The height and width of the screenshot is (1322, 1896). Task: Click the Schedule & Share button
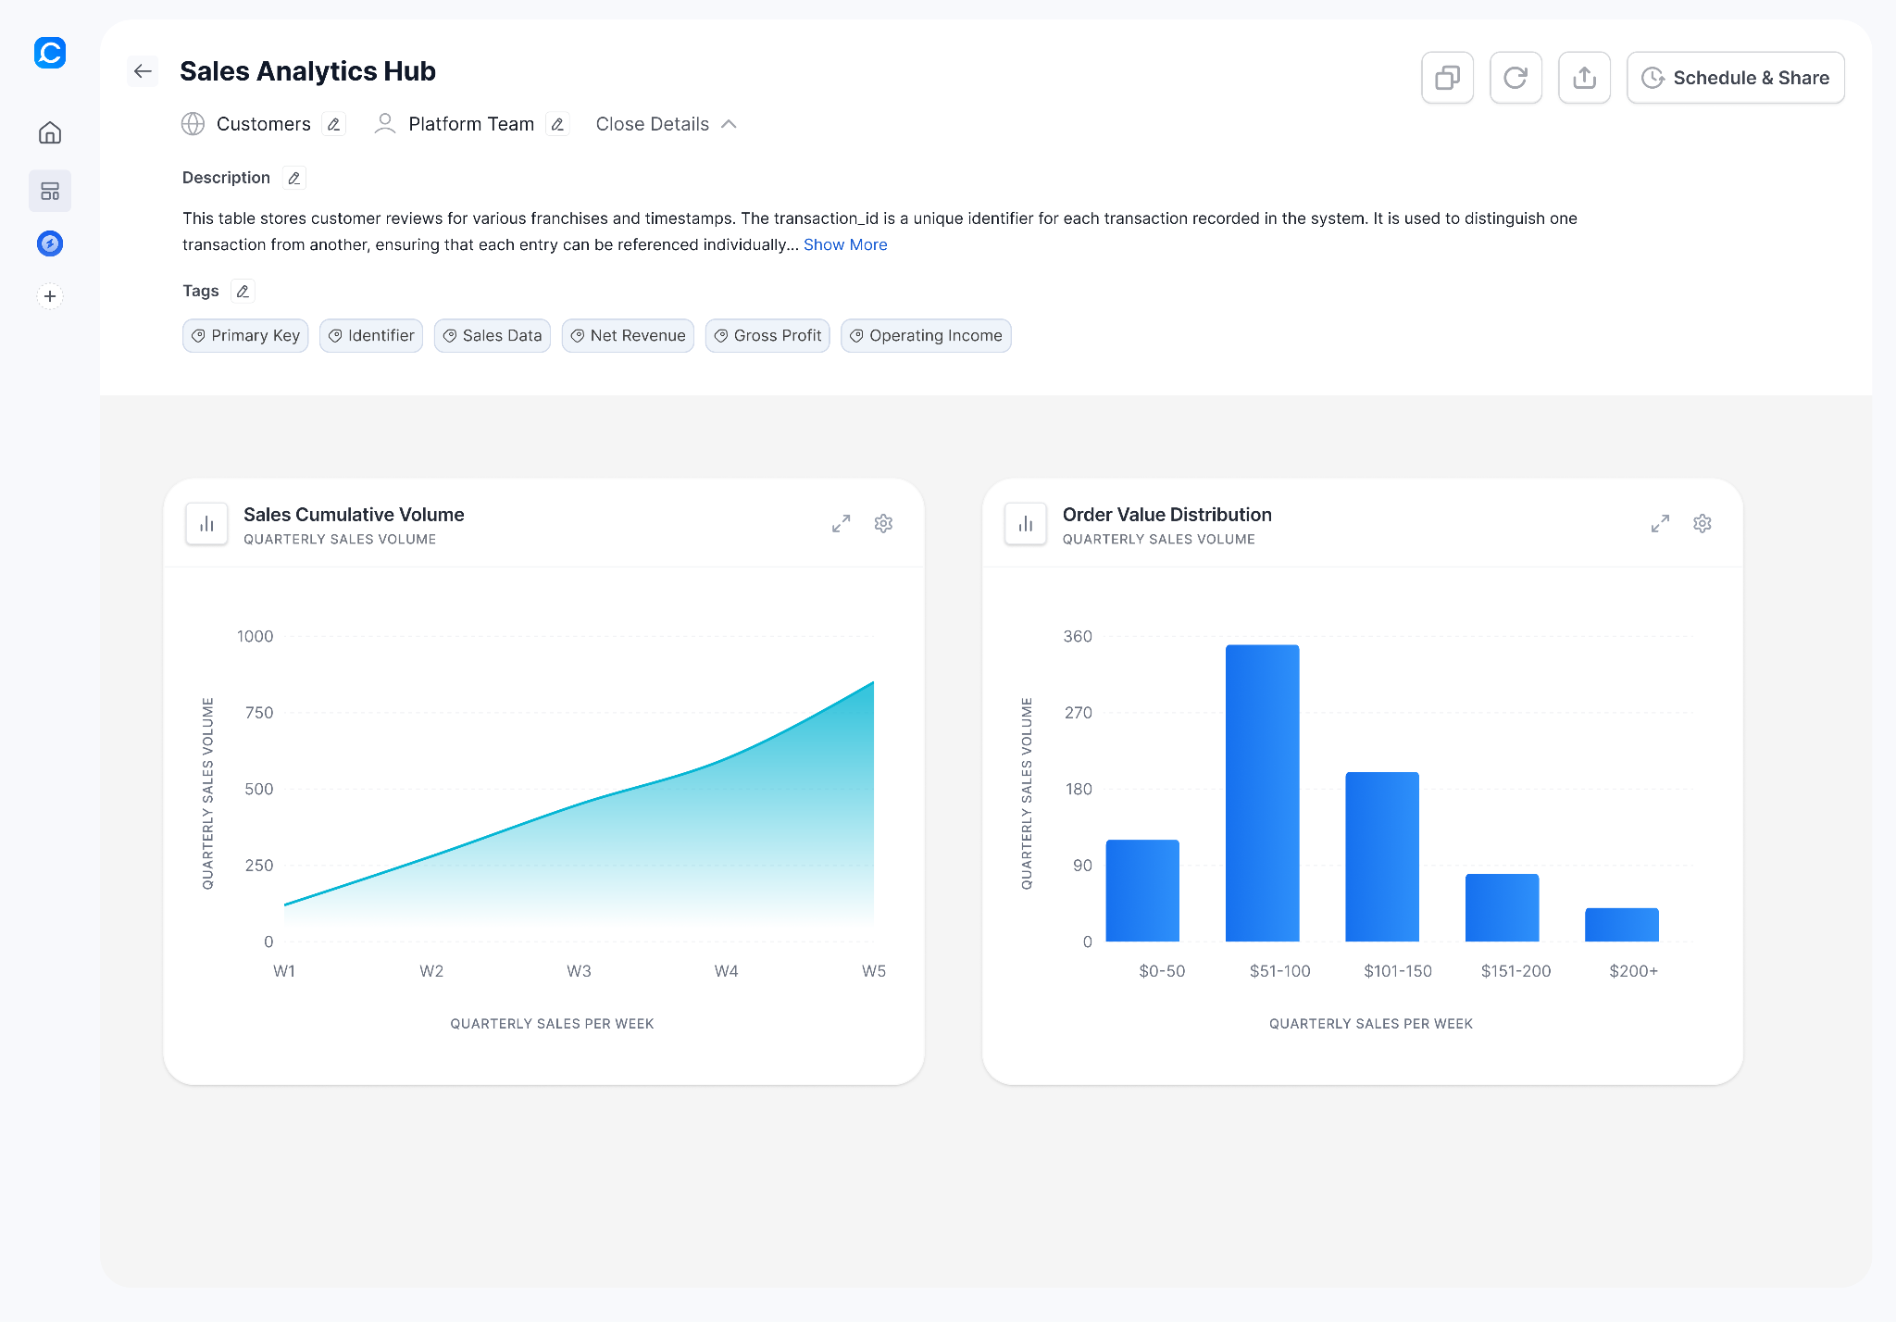point(1736,78)
